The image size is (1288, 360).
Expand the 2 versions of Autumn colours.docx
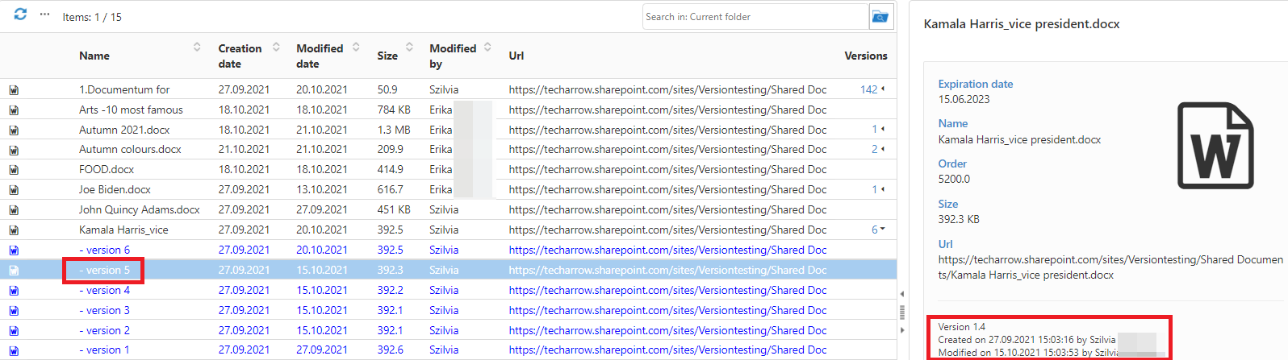878,149
